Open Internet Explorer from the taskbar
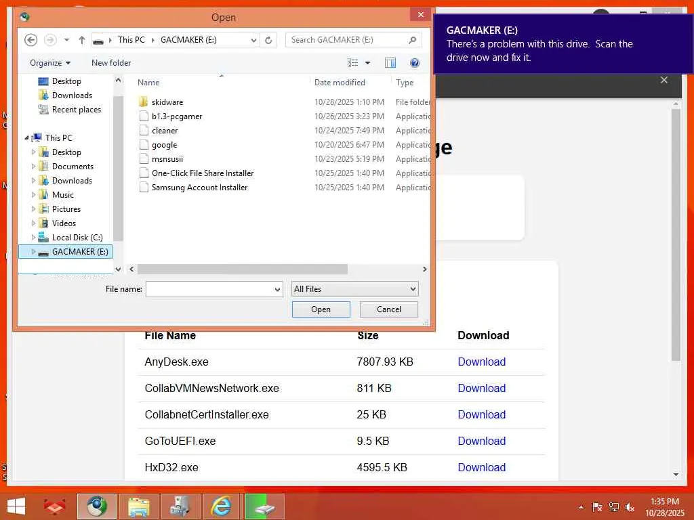 click(222, 506)
